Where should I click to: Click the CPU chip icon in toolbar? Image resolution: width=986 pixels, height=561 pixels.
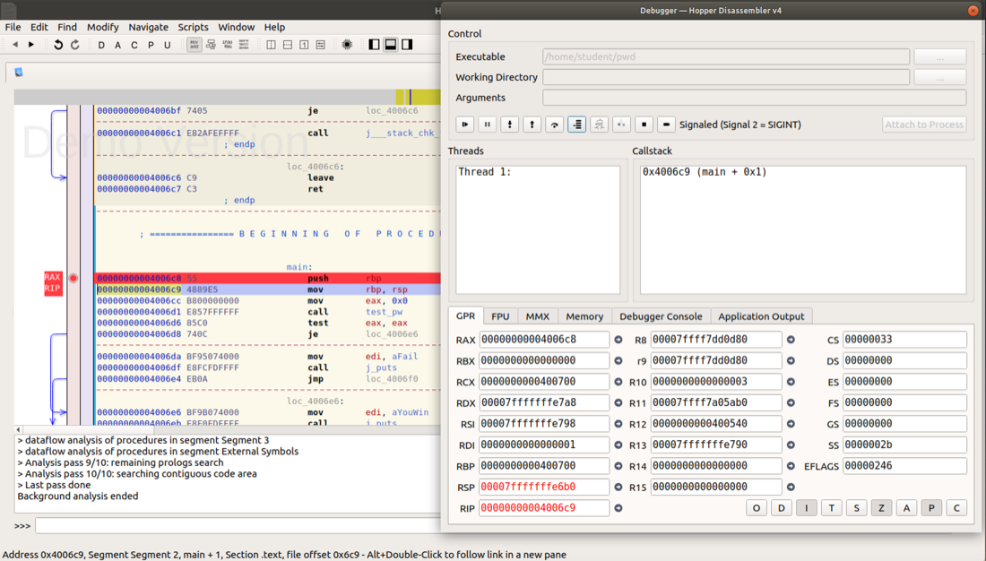(x=347, y=45)
